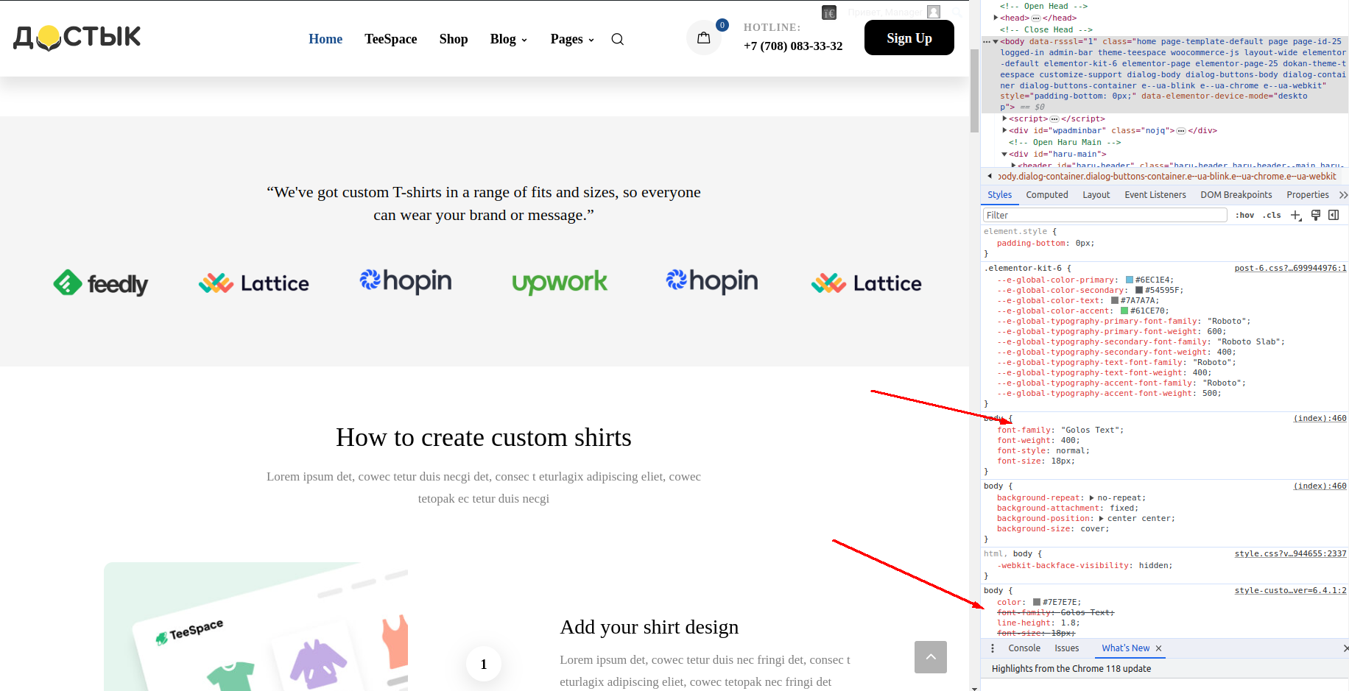This screenshot has height=691, width=1349.
Task: Expand the background-position shorthand triangle
Action: pos(1101,519)
